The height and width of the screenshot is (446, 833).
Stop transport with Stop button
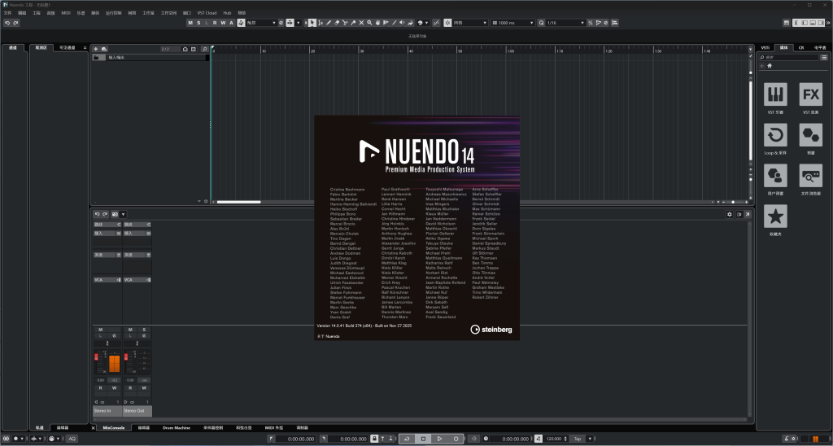[x=423, y=439]
